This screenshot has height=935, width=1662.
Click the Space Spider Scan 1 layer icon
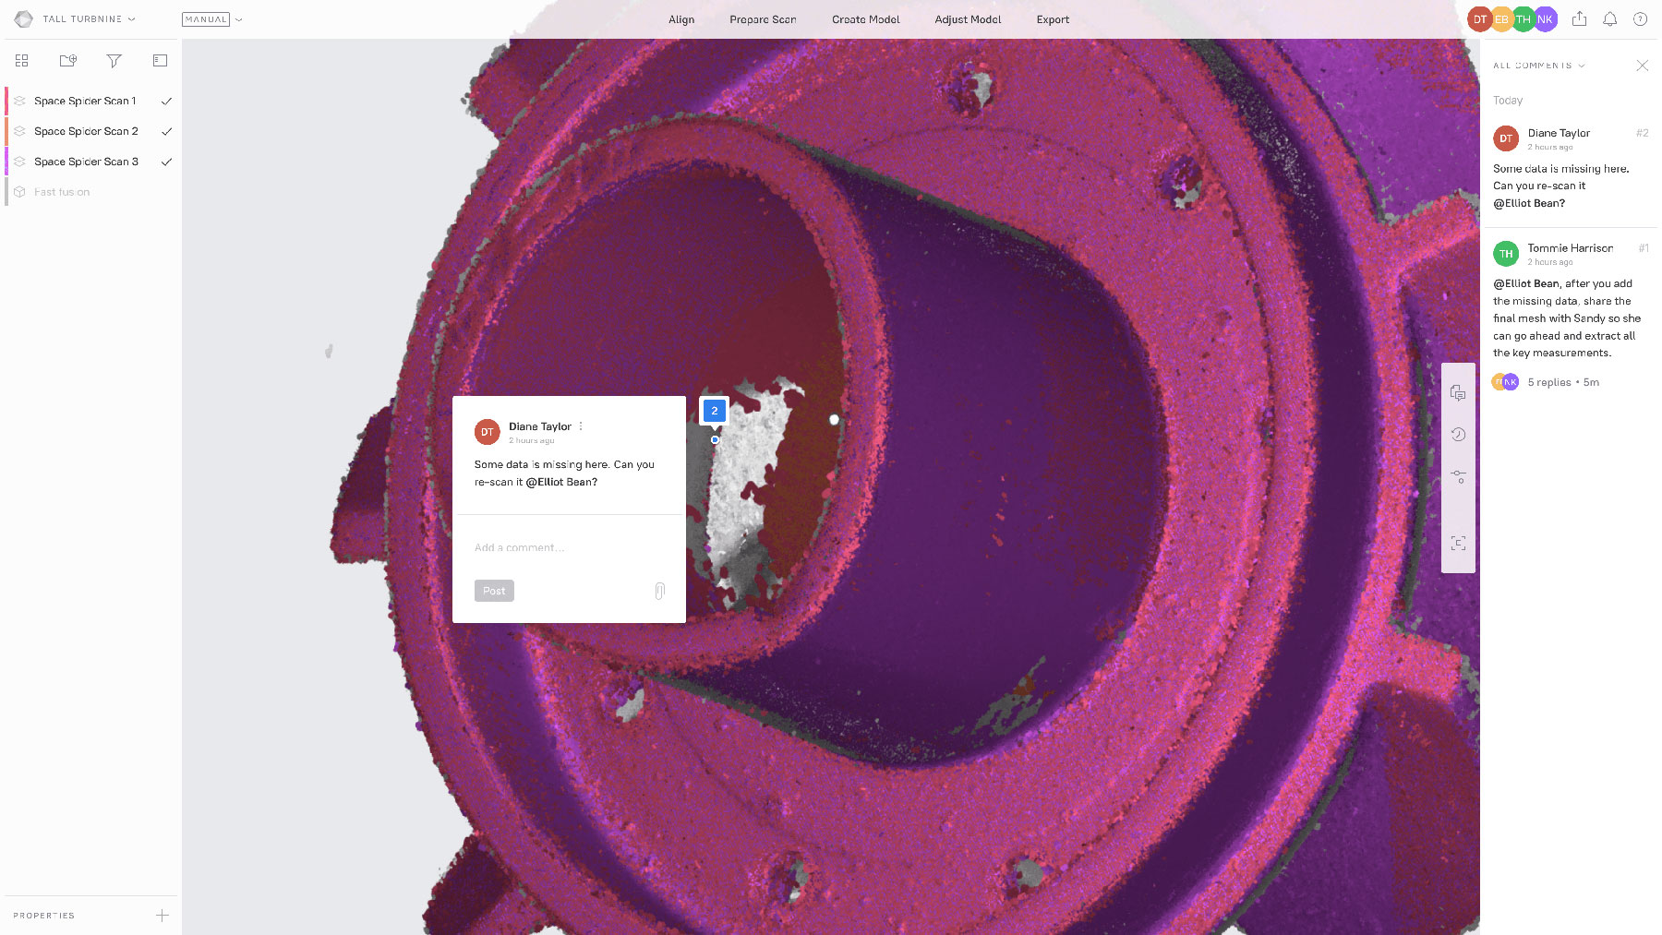point(19,101)
